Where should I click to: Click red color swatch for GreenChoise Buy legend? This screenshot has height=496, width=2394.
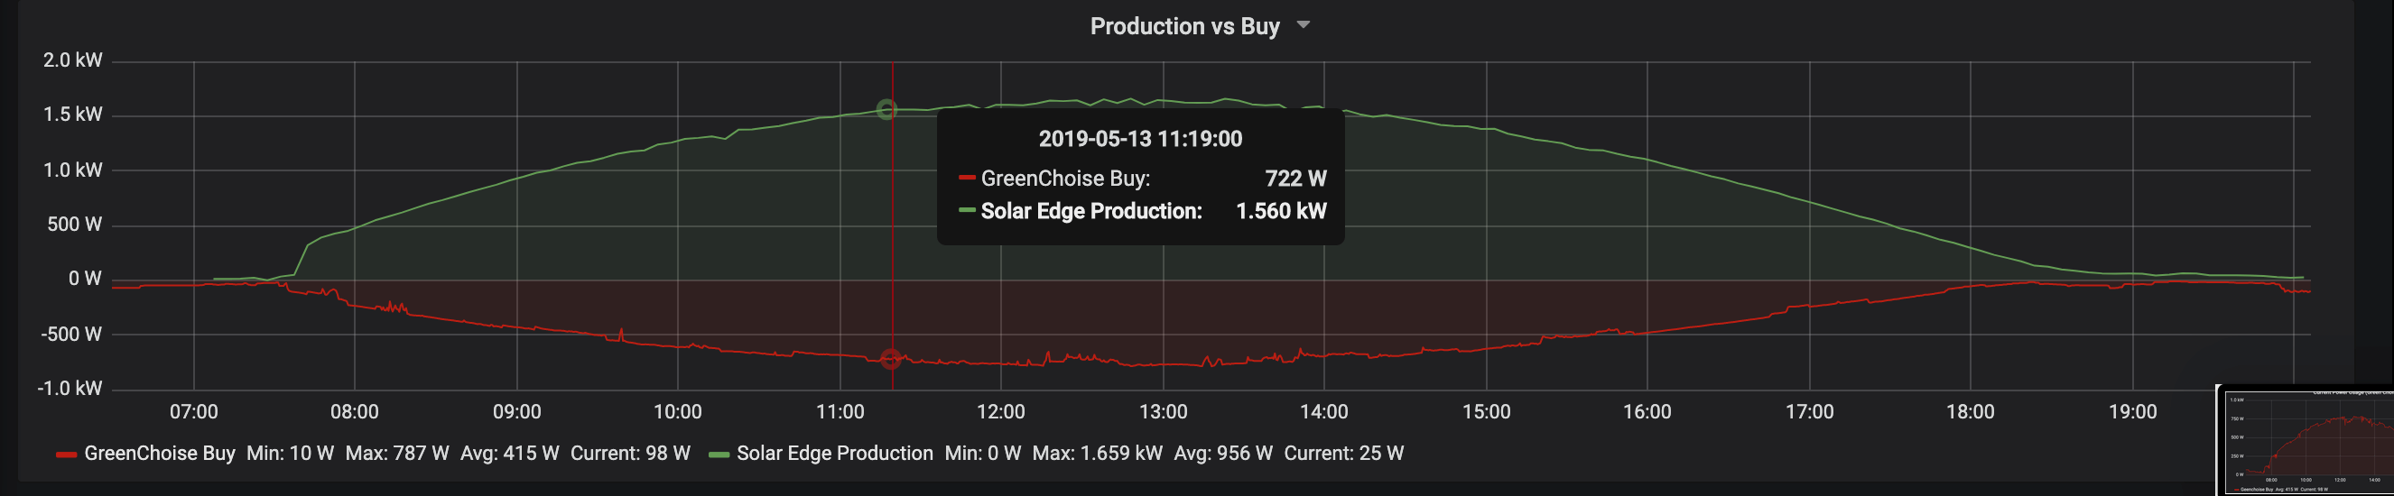click(66, 455)
